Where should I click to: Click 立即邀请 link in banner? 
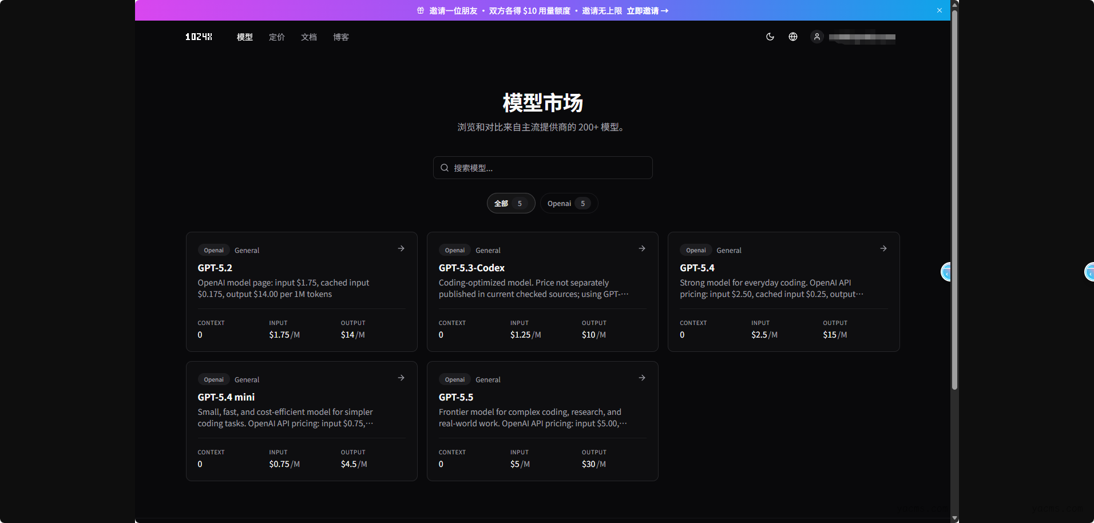647,11
